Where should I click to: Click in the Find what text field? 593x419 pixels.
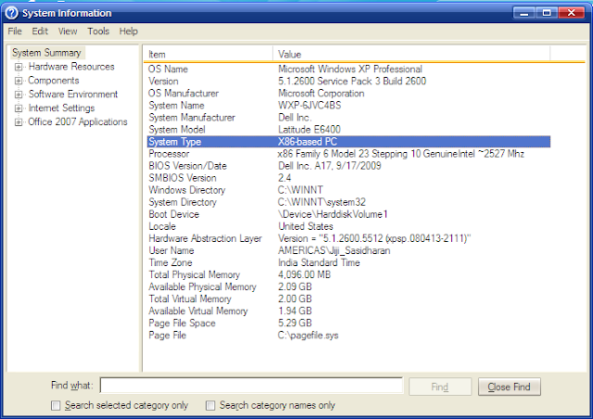pos(251,386)
